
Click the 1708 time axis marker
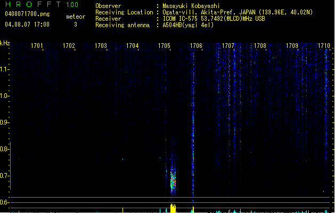(x=260, y=46)
